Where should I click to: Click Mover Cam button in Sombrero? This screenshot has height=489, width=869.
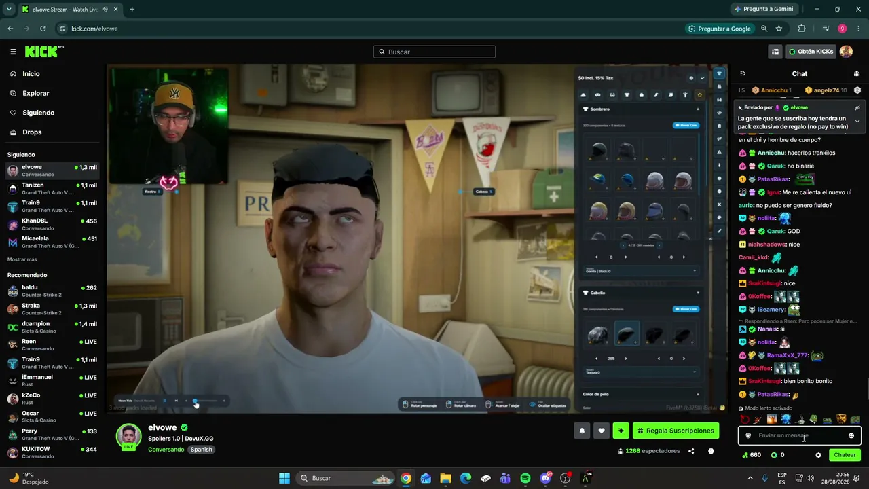coord(686,125)
